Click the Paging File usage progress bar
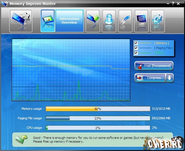 [x=98, y=118]
